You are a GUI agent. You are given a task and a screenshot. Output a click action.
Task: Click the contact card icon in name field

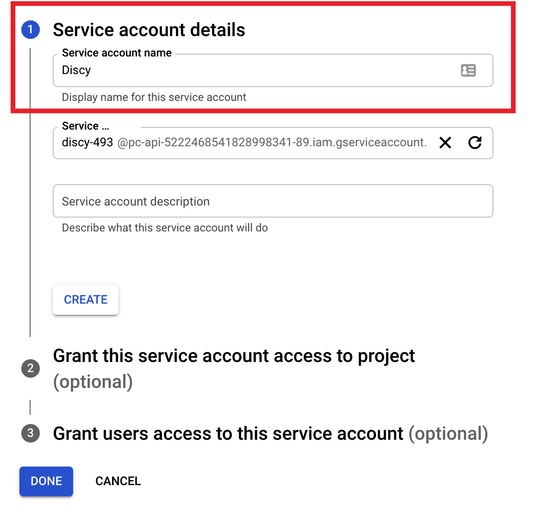[468, 70]
